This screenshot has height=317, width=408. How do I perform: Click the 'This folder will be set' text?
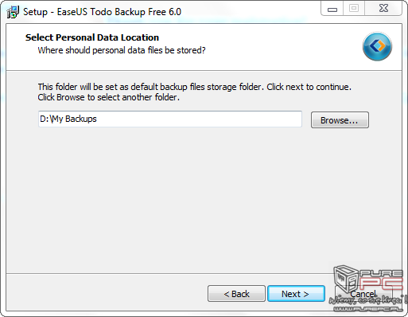(194, 87)
